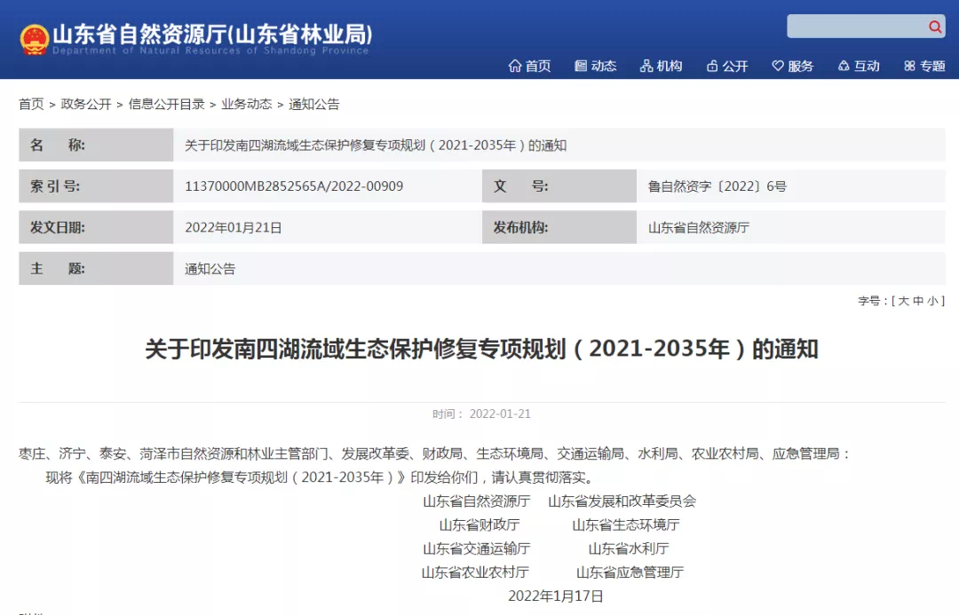
Task: Click the grid icon beside 专题
Action: (909, 66)
